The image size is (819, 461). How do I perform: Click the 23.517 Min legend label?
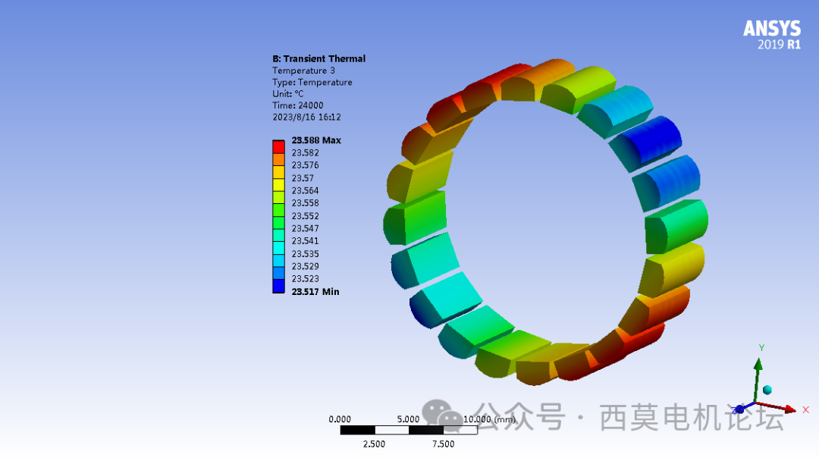tap(315, 291)
